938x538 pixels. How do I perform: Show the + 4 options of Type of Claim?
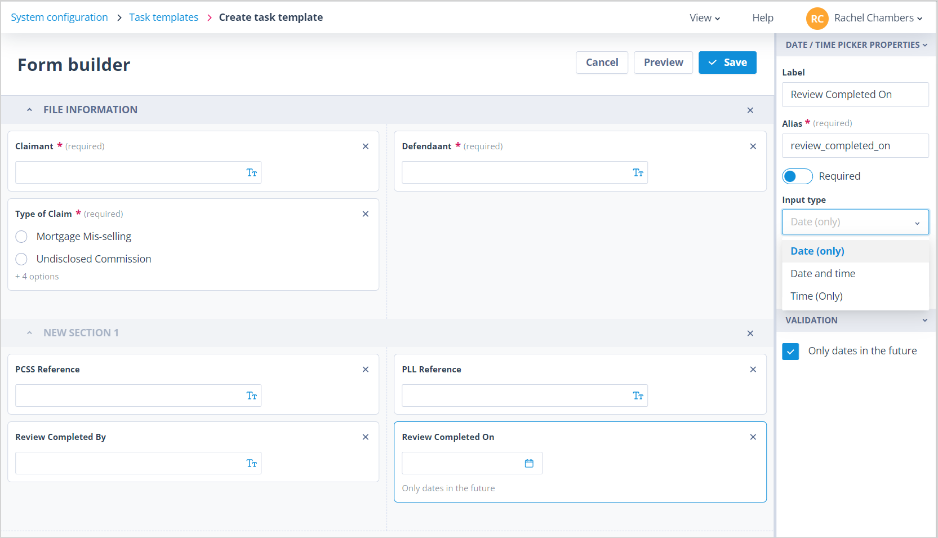(37, 277)
